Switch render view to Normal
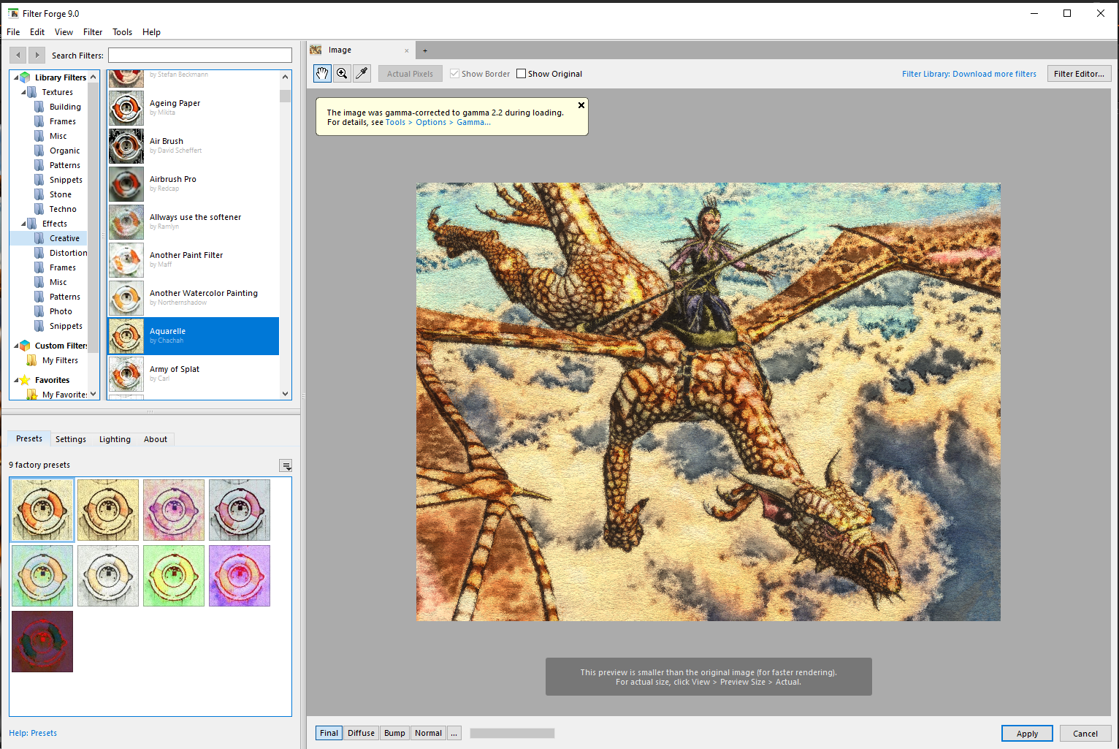Image resolution: width=1119 pixels, height=749 pixels. click(428, 733)
